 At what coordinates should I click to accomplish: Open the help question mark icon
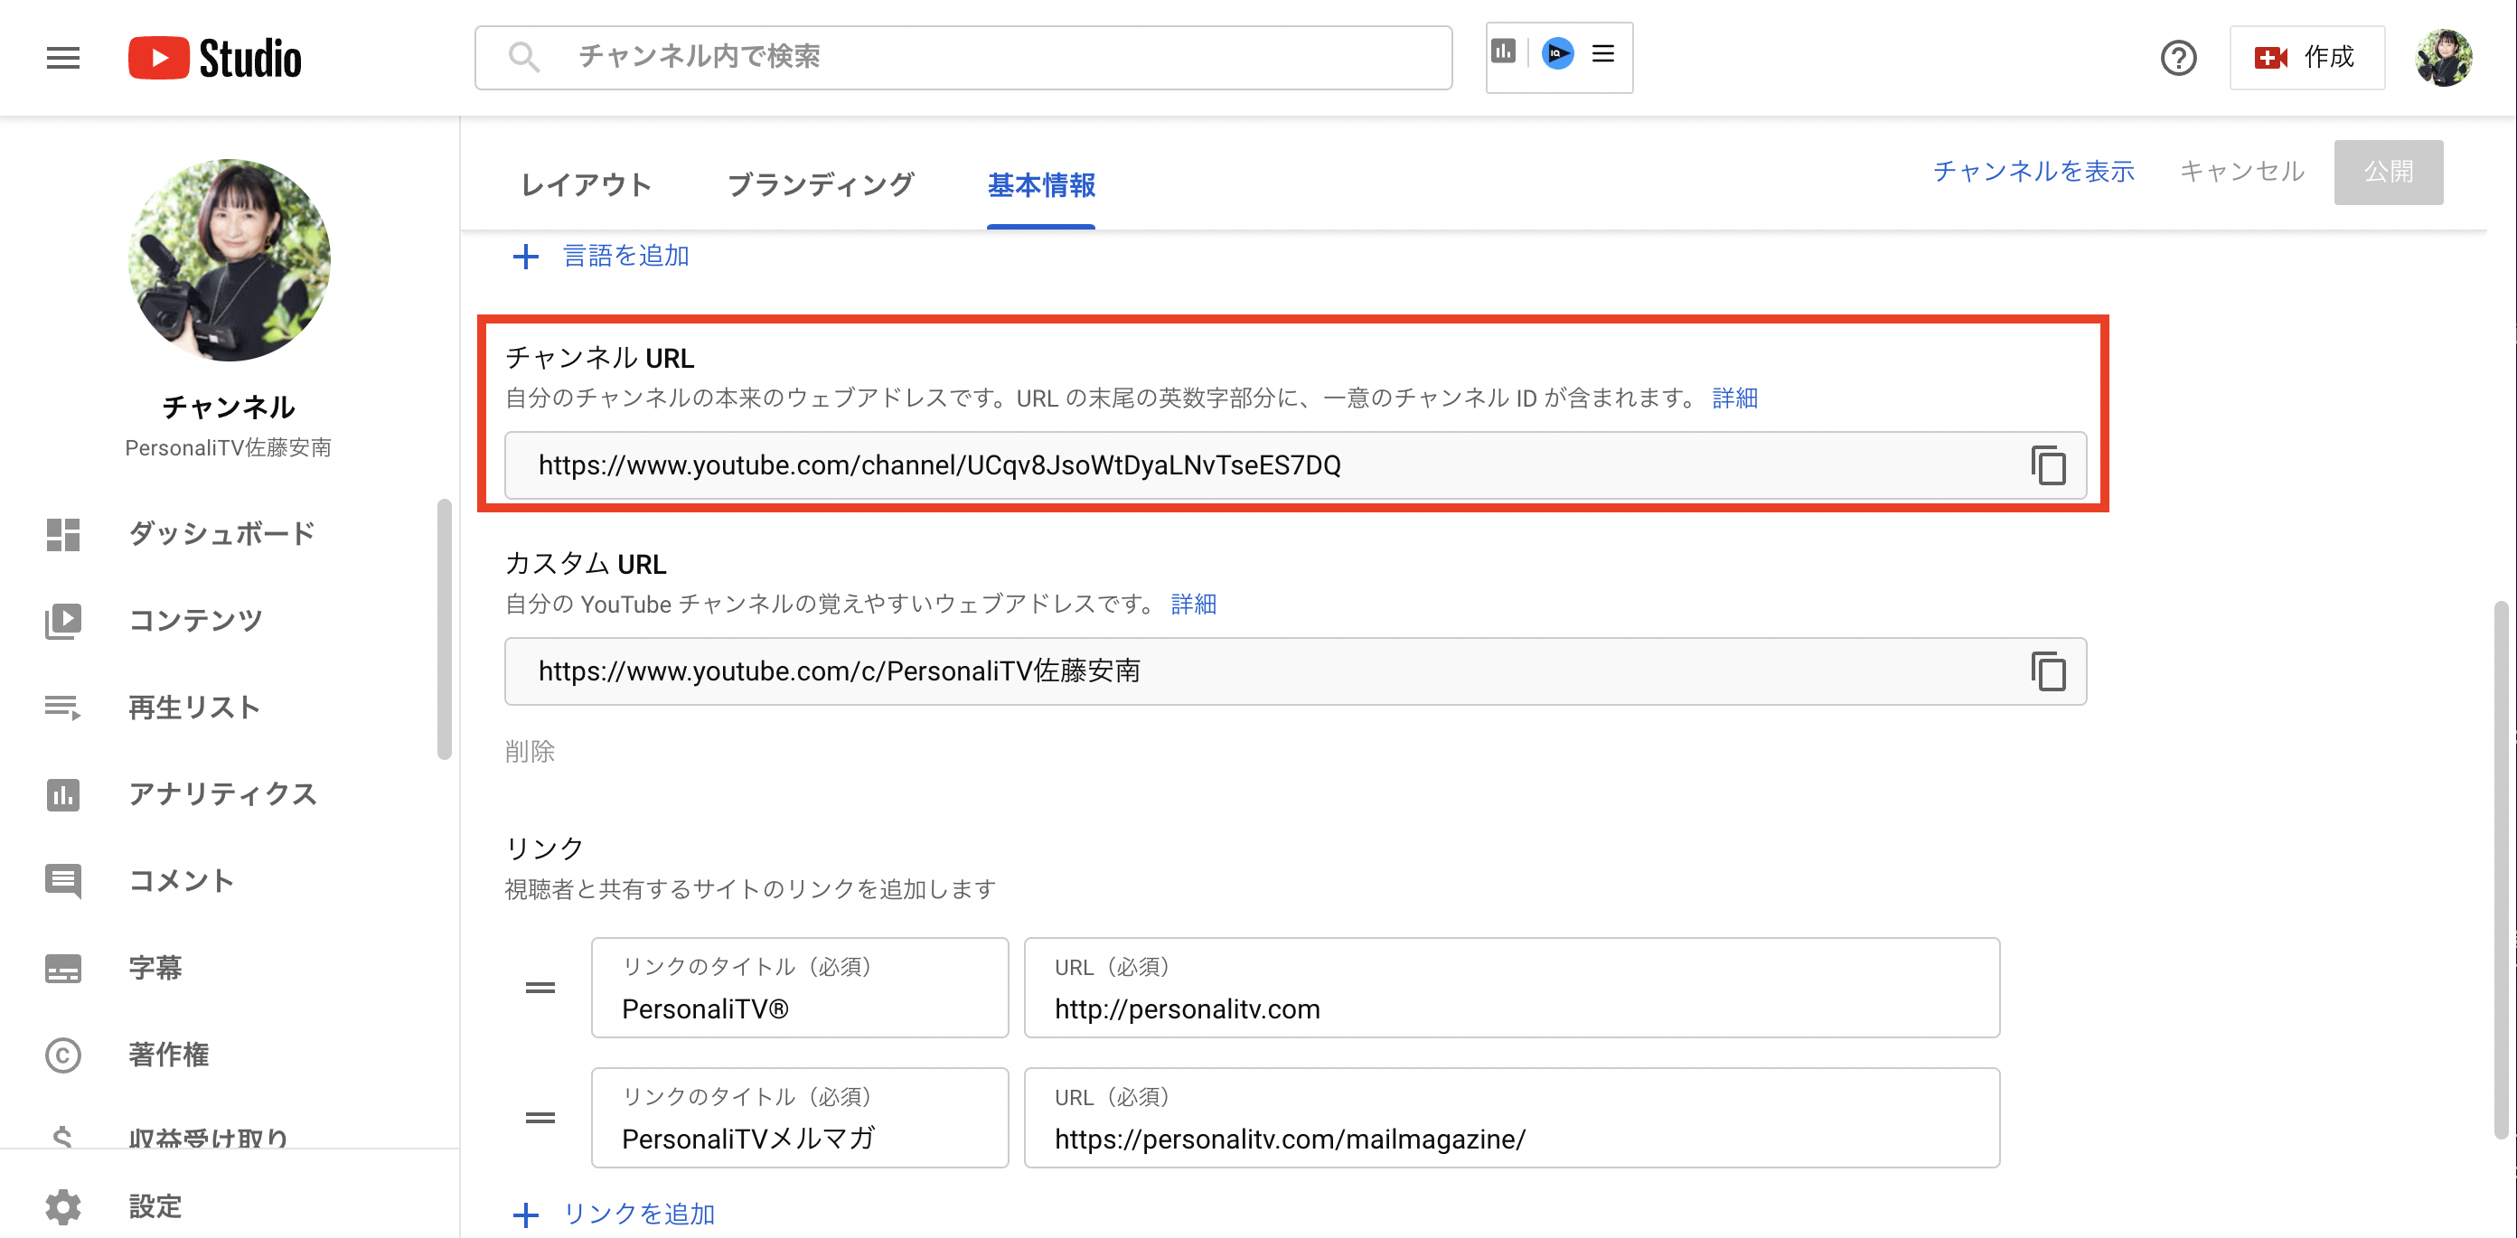coord(2178,58)
